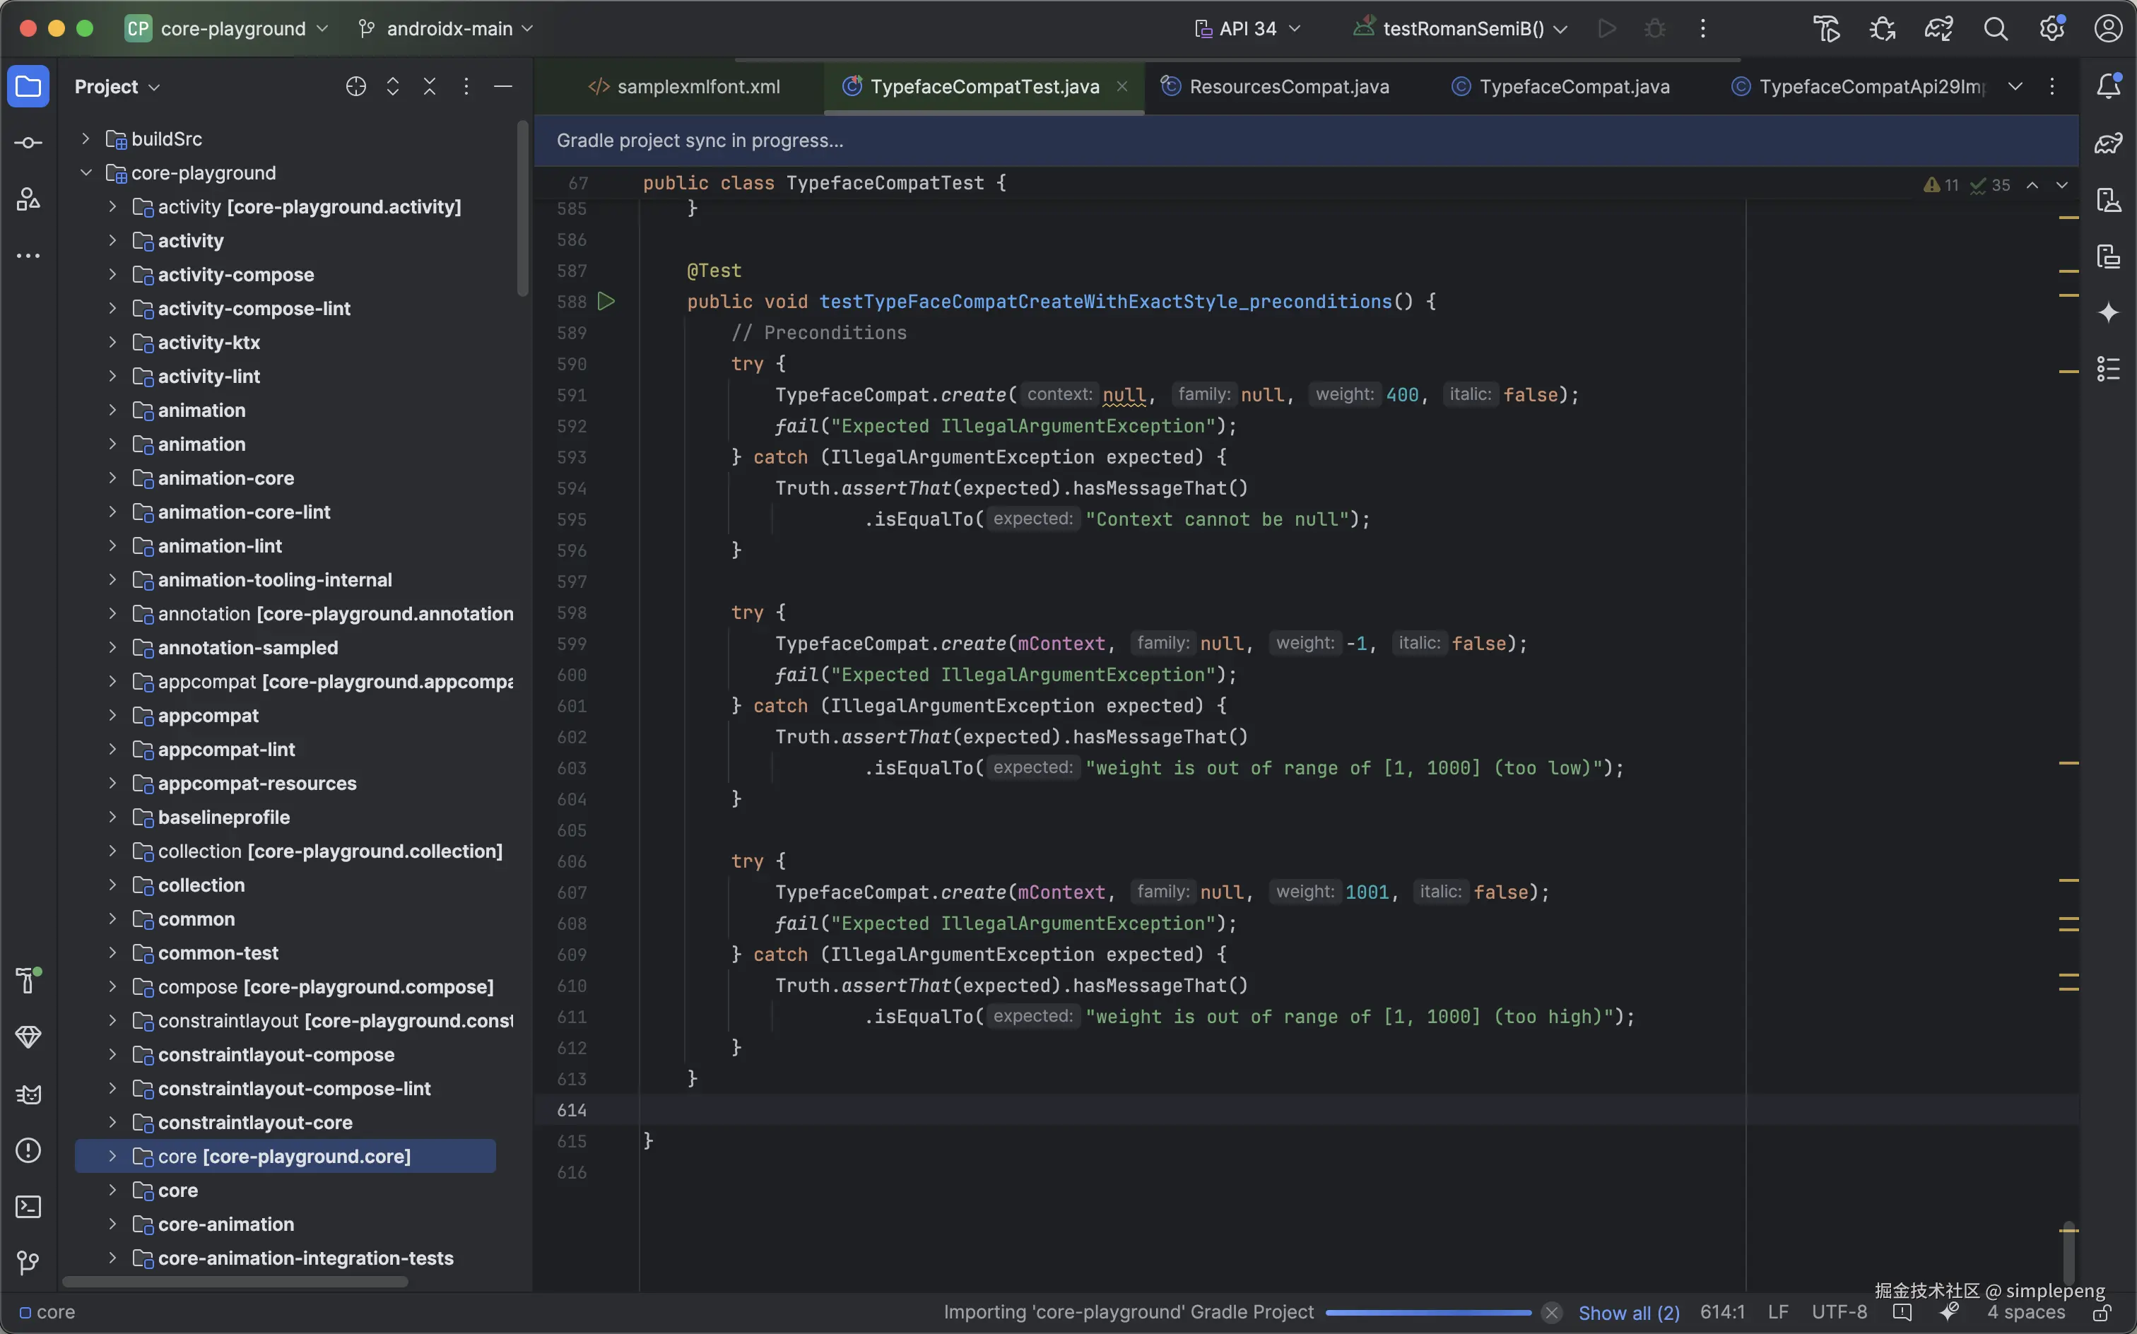Click the Select Opened File target icon
This screenshot has width=2137, height=1334.
click(x=355, y=86)
